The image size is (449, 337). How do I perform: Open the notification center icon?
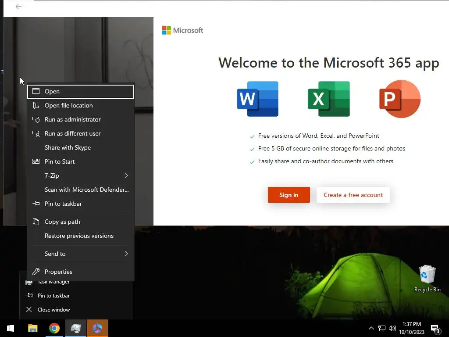tap(435, 328)
